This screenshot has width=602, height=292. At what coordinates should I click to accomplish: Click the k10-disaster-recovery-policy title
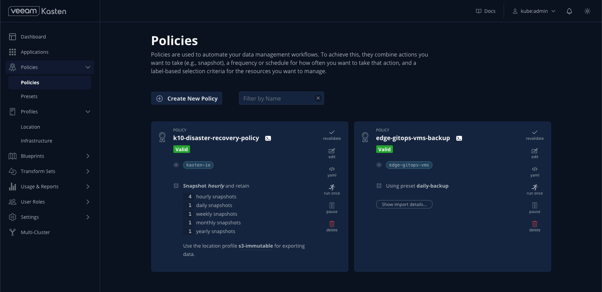[216, 138]
